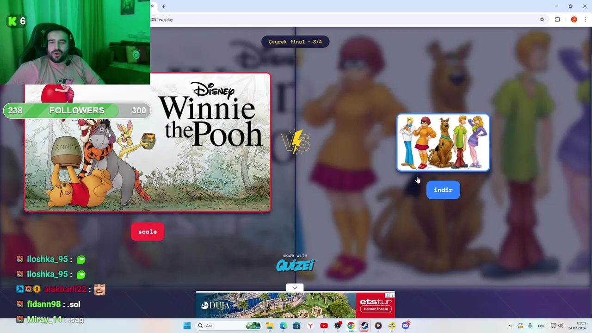This screenshot has height=333, width=592.
Task: Switch the ENG input language
Action: coord(542,326)
